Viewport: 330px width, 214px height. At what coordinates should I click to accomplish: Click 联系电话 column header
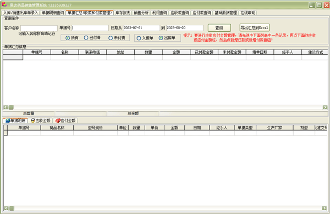click(92, 52)
